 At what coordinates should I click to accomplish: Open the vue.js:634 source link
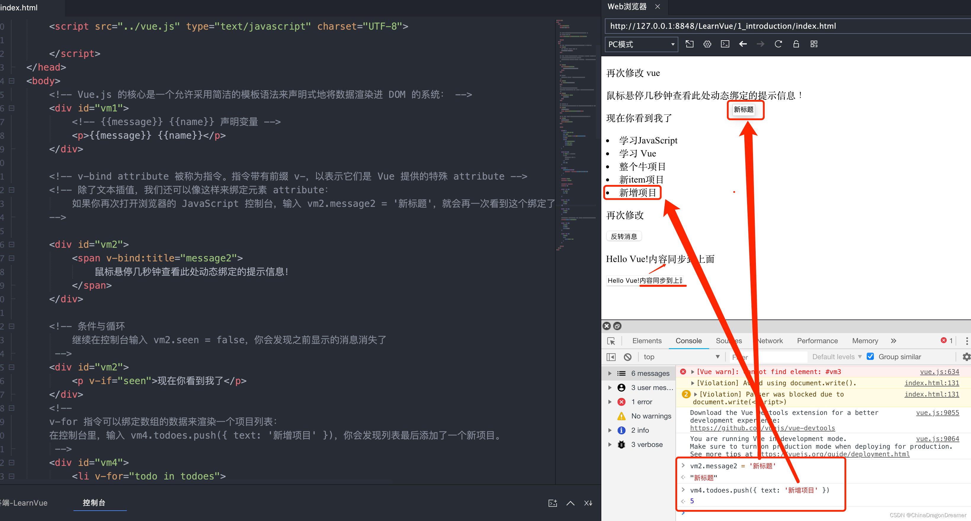click(x=939, y=372)
